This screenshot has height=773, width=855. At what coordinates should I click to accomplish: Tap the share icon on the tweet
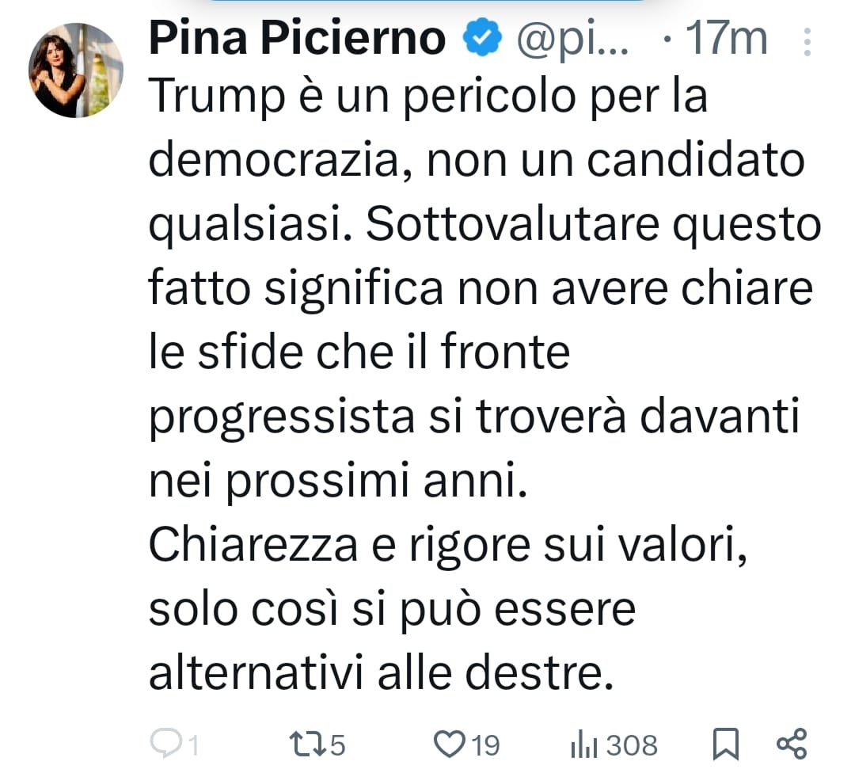pyautogui.click(x=791, y=743)
